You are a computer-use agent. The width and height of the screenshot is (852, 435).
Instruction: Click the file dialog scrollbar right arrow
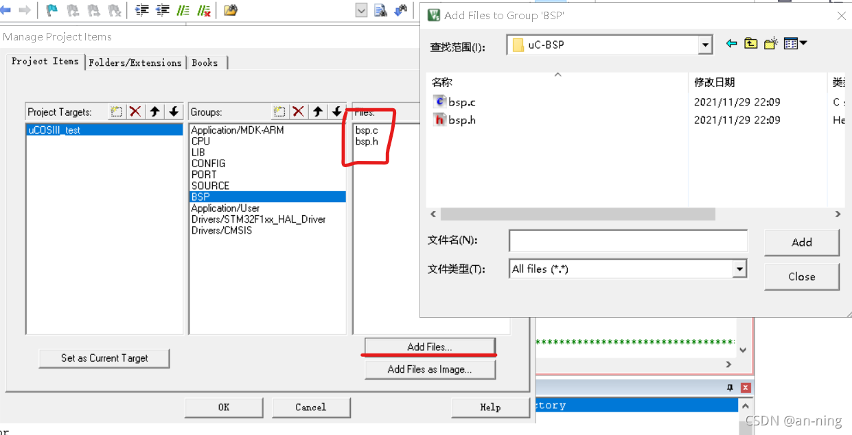[838, 214]
